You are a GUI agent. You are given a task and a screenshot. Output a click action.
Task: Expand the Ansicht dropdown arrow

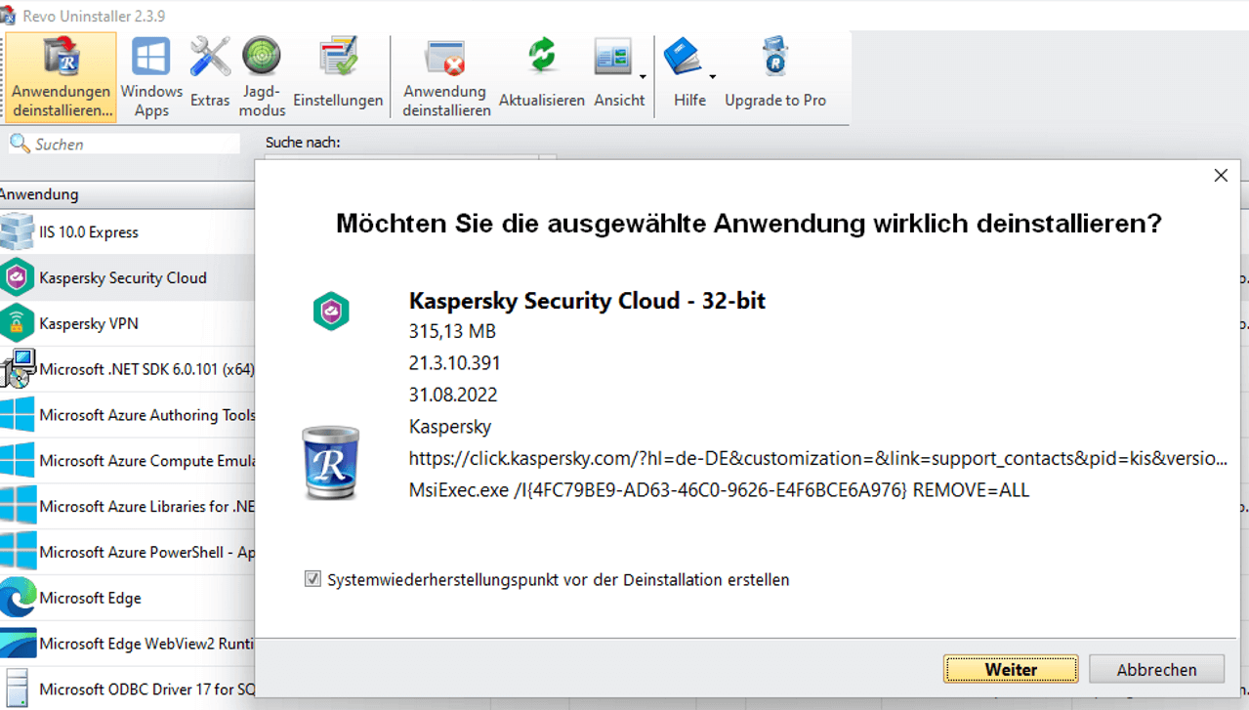(643, 76)
